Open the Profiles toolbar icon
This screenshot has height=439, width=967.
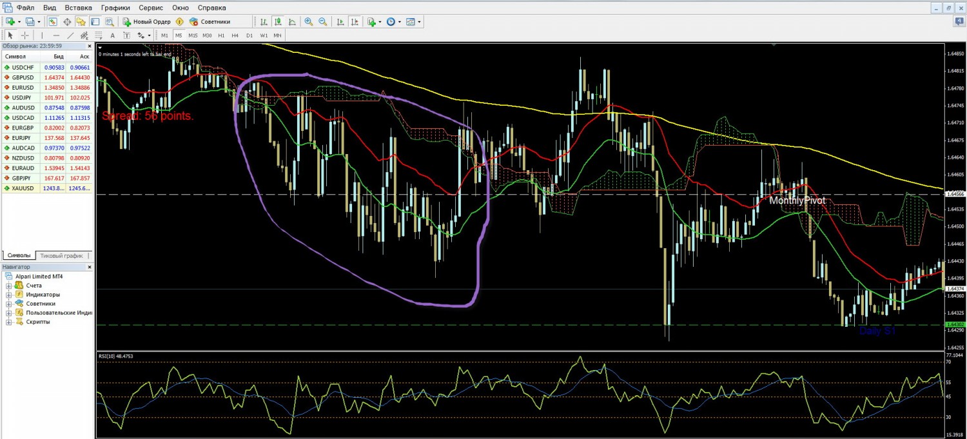30,21
